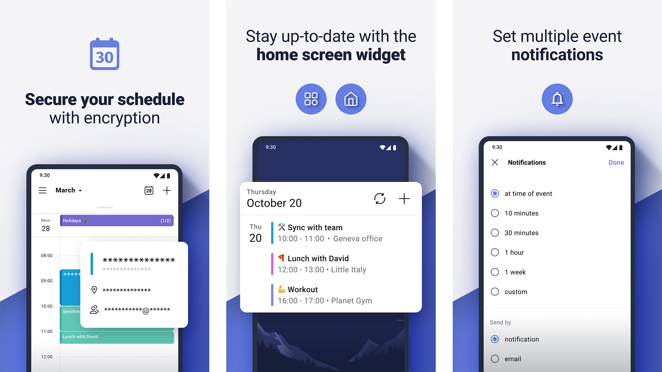662x372 pixels.
Task: Click the refresh sync icon in widget
Action: click(380, 198)
